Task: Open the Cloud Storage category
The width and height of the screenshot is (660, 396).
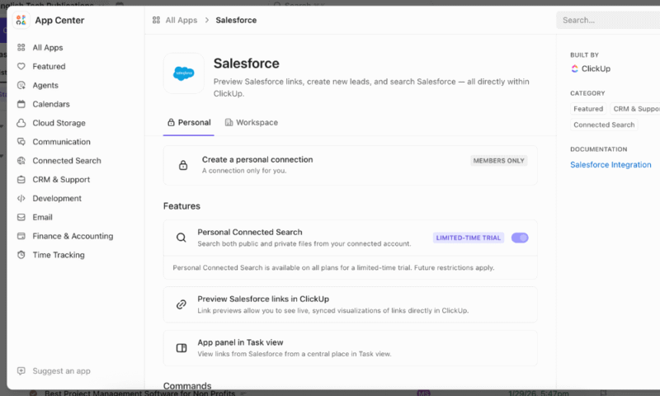Action: [59, 123]
